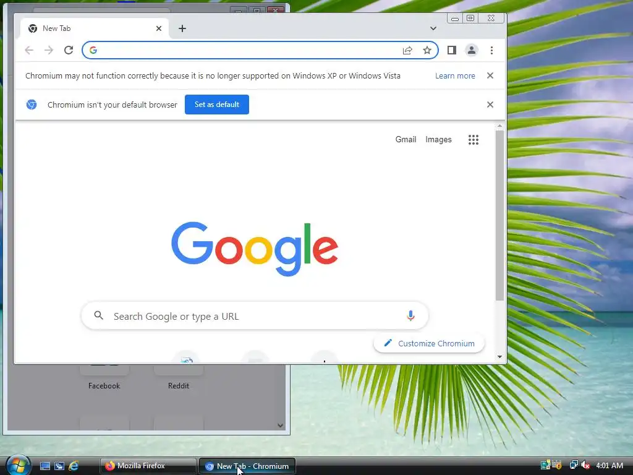The width and height of the screenshot is (633, 475).
Task: Click the network tray icon
Action: click(x=573, y=465)
